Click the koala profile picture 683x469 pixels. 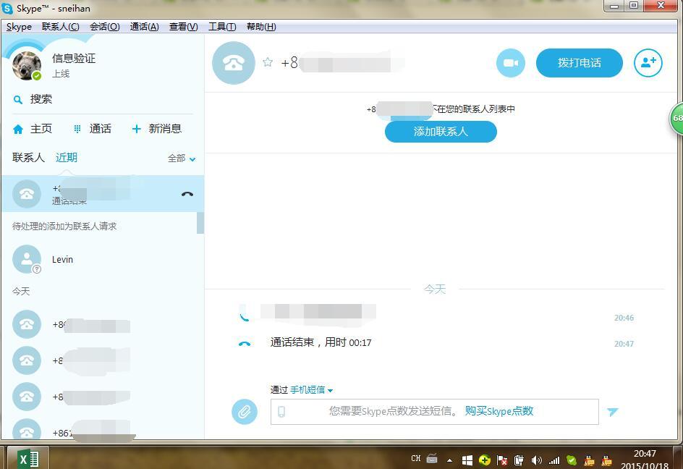click(27, 65)
